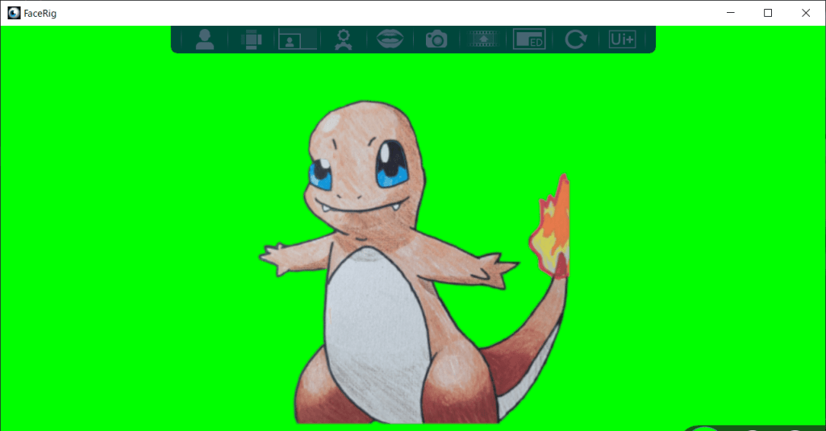The image size is (826, 431).
Task: Minimize the FaceRig window
Action: tap(730, 13)
